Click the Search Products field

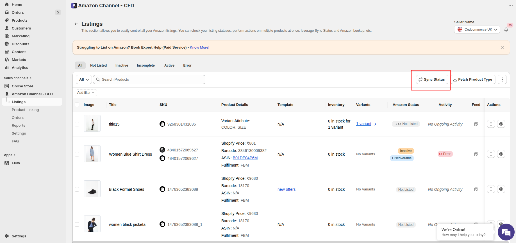149,80
